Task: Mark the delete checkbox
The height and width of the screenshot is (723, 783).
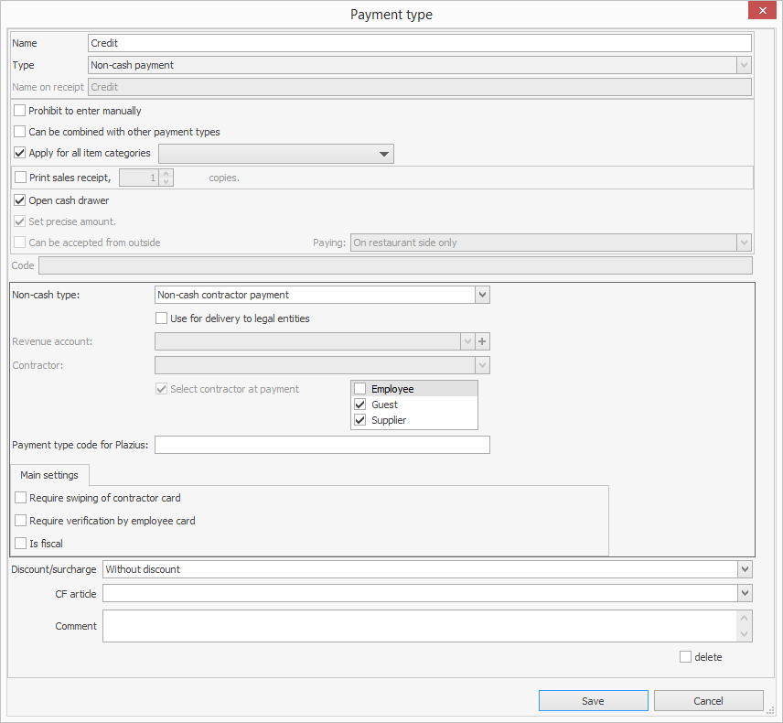Action: (x=685, y=657)
